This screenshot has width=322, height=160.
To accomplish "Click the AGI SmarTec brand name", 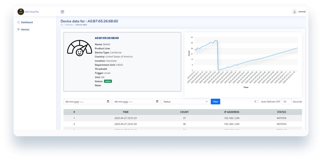I will [32, 12].
